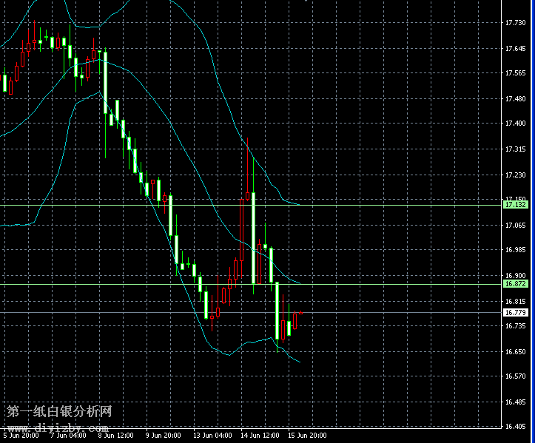535x443 pixels.
Task: Click the large green candle before 15 Jun 20:00
Action: pyautogui.click(x=277, y=311)
